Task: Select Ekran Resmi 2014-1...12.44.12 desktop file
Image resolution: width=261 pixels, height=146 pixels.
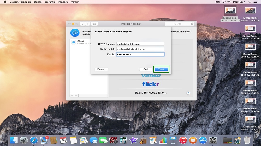Action: click(x=250, y=69)
